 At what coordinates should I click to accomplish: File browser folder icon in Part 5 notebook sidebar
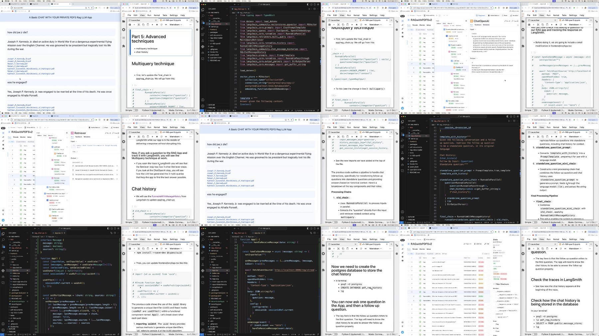(124, 21)
